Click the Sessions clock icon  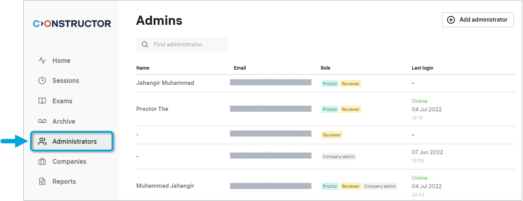(x=42, y=80)
